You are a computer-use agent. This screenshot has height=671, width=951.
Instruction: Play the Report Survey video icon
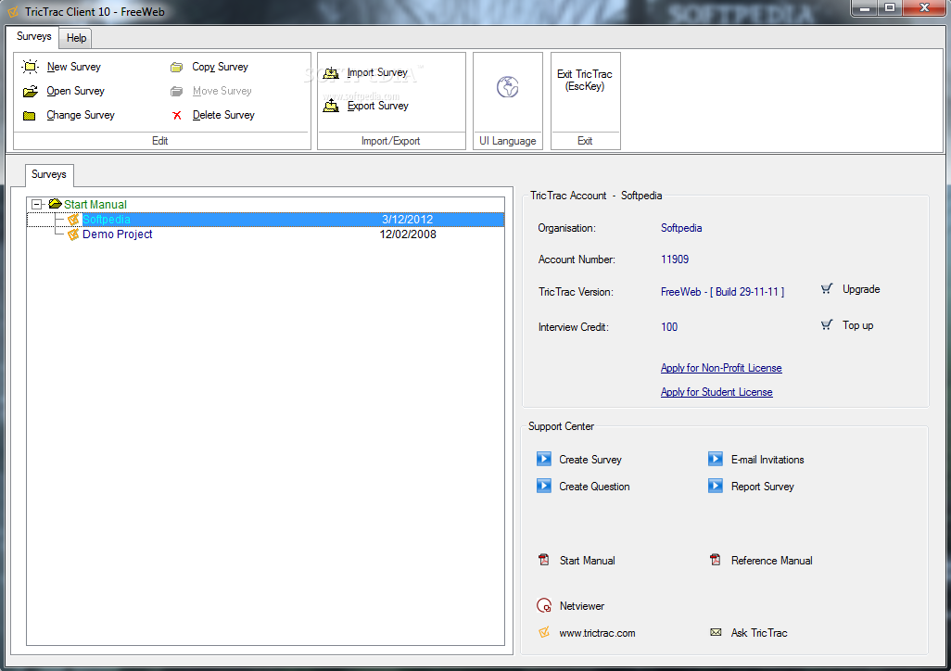[716, 486]
